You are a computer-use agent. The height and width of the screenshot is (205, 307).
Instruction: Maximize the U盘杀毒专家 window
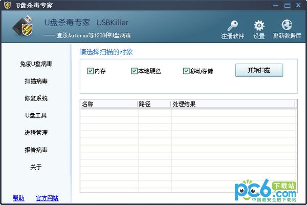[287, 5]
